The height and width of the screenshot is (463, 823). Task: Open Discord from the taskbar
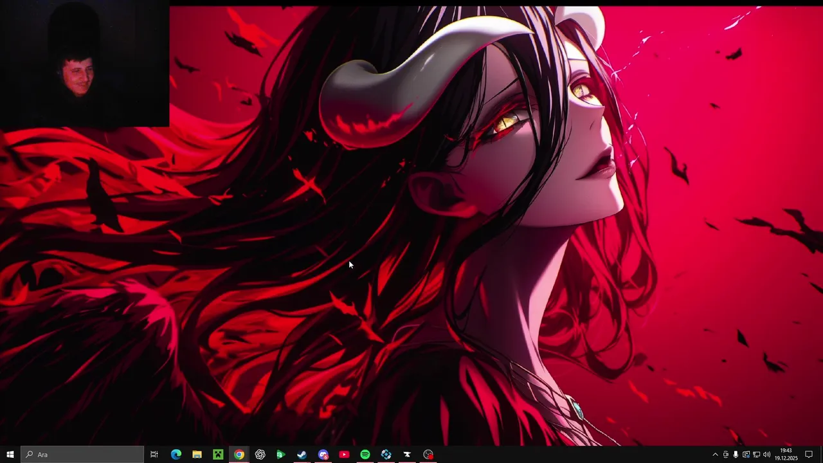[x=323, y=455]
